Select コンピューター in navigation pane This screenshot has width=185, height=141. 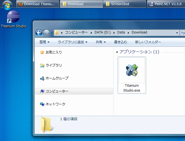(x=74, y=91)
